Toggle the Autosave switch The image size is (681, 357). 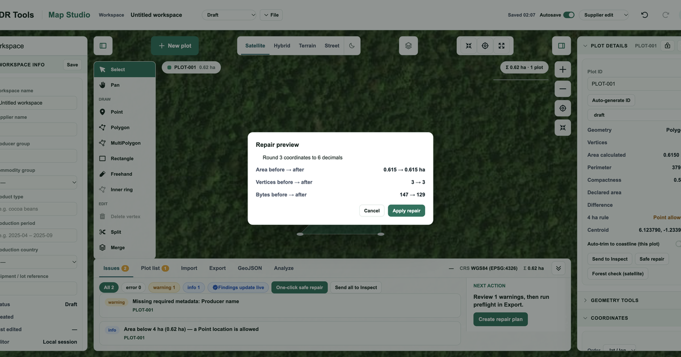click(569, 15)
